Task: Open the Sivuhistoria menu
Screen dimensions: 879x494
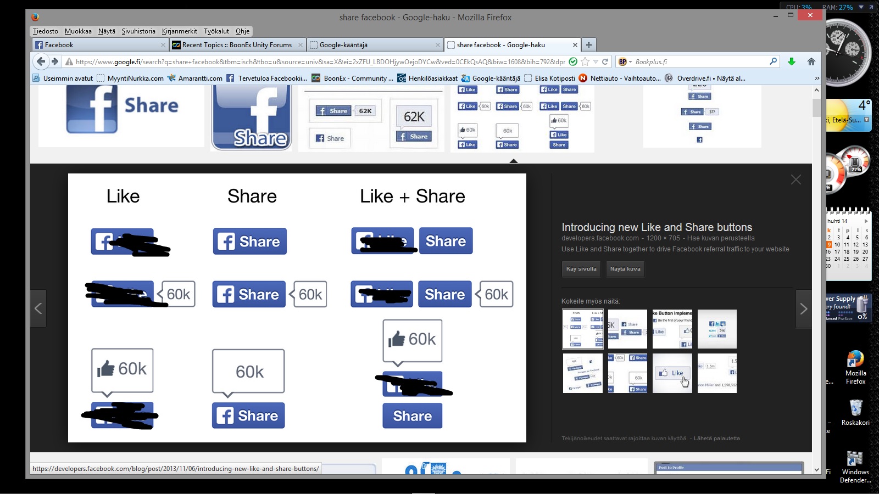Action: 138,31
